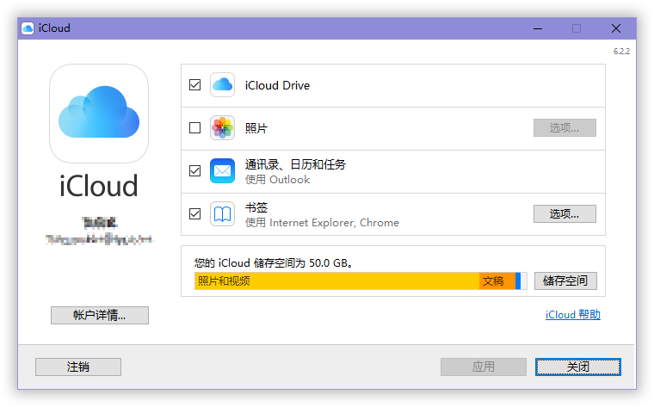Screen dimensions: 654x407
Task: Click the blue storage bar segment
Action: [x=518, y=281]
